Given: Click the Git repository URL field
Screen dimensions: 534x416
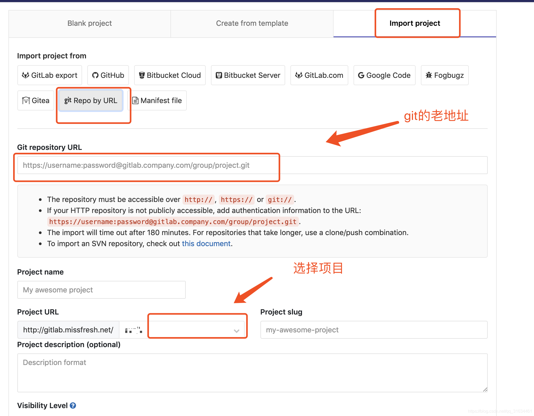Looking at the screenshot, I should coord(252,165).
